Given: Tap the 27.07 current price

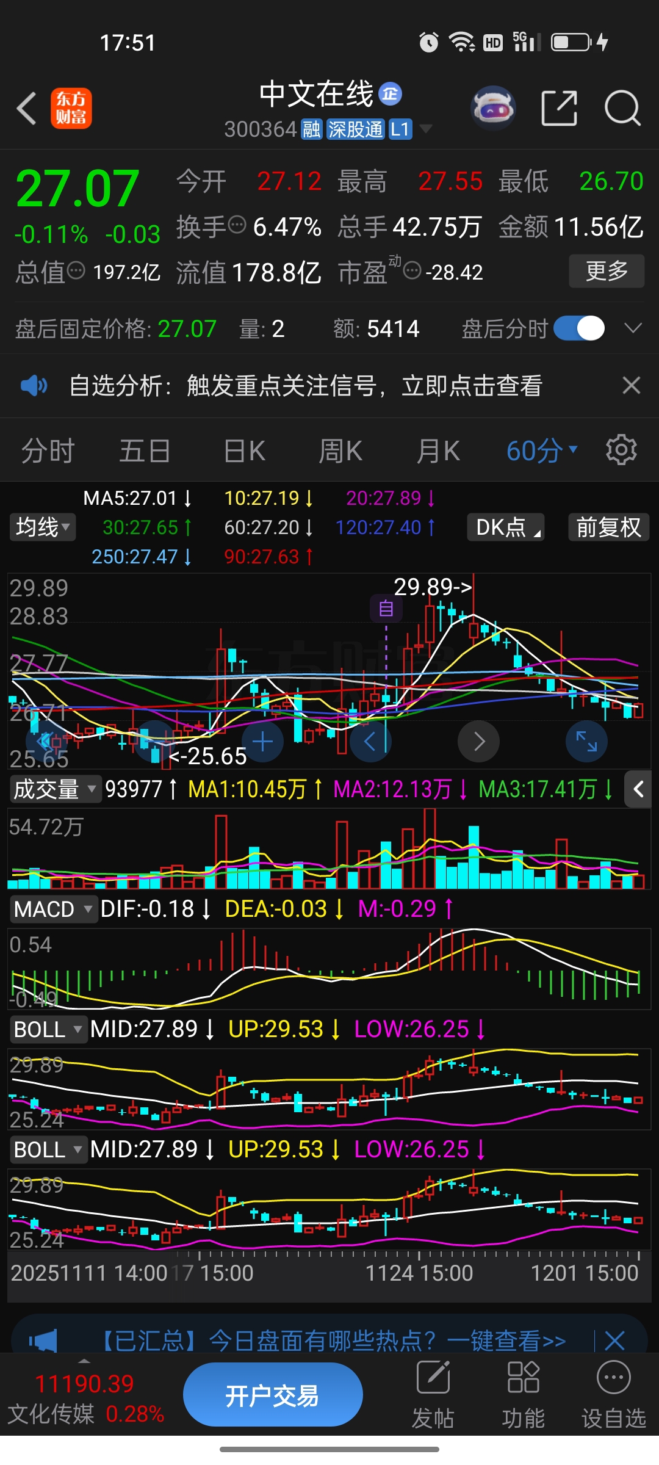Looking at the screenshot, I should point(77,188).
